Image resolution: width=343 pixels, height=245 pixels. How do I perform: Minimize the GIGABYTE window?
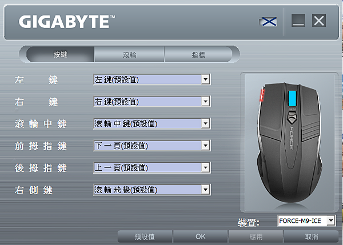(x=298, y=21)
